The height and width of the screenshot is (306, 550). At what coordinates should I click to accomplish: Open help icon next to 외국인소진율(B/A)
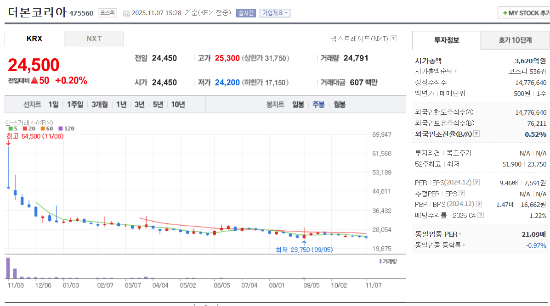pos(476,134)
